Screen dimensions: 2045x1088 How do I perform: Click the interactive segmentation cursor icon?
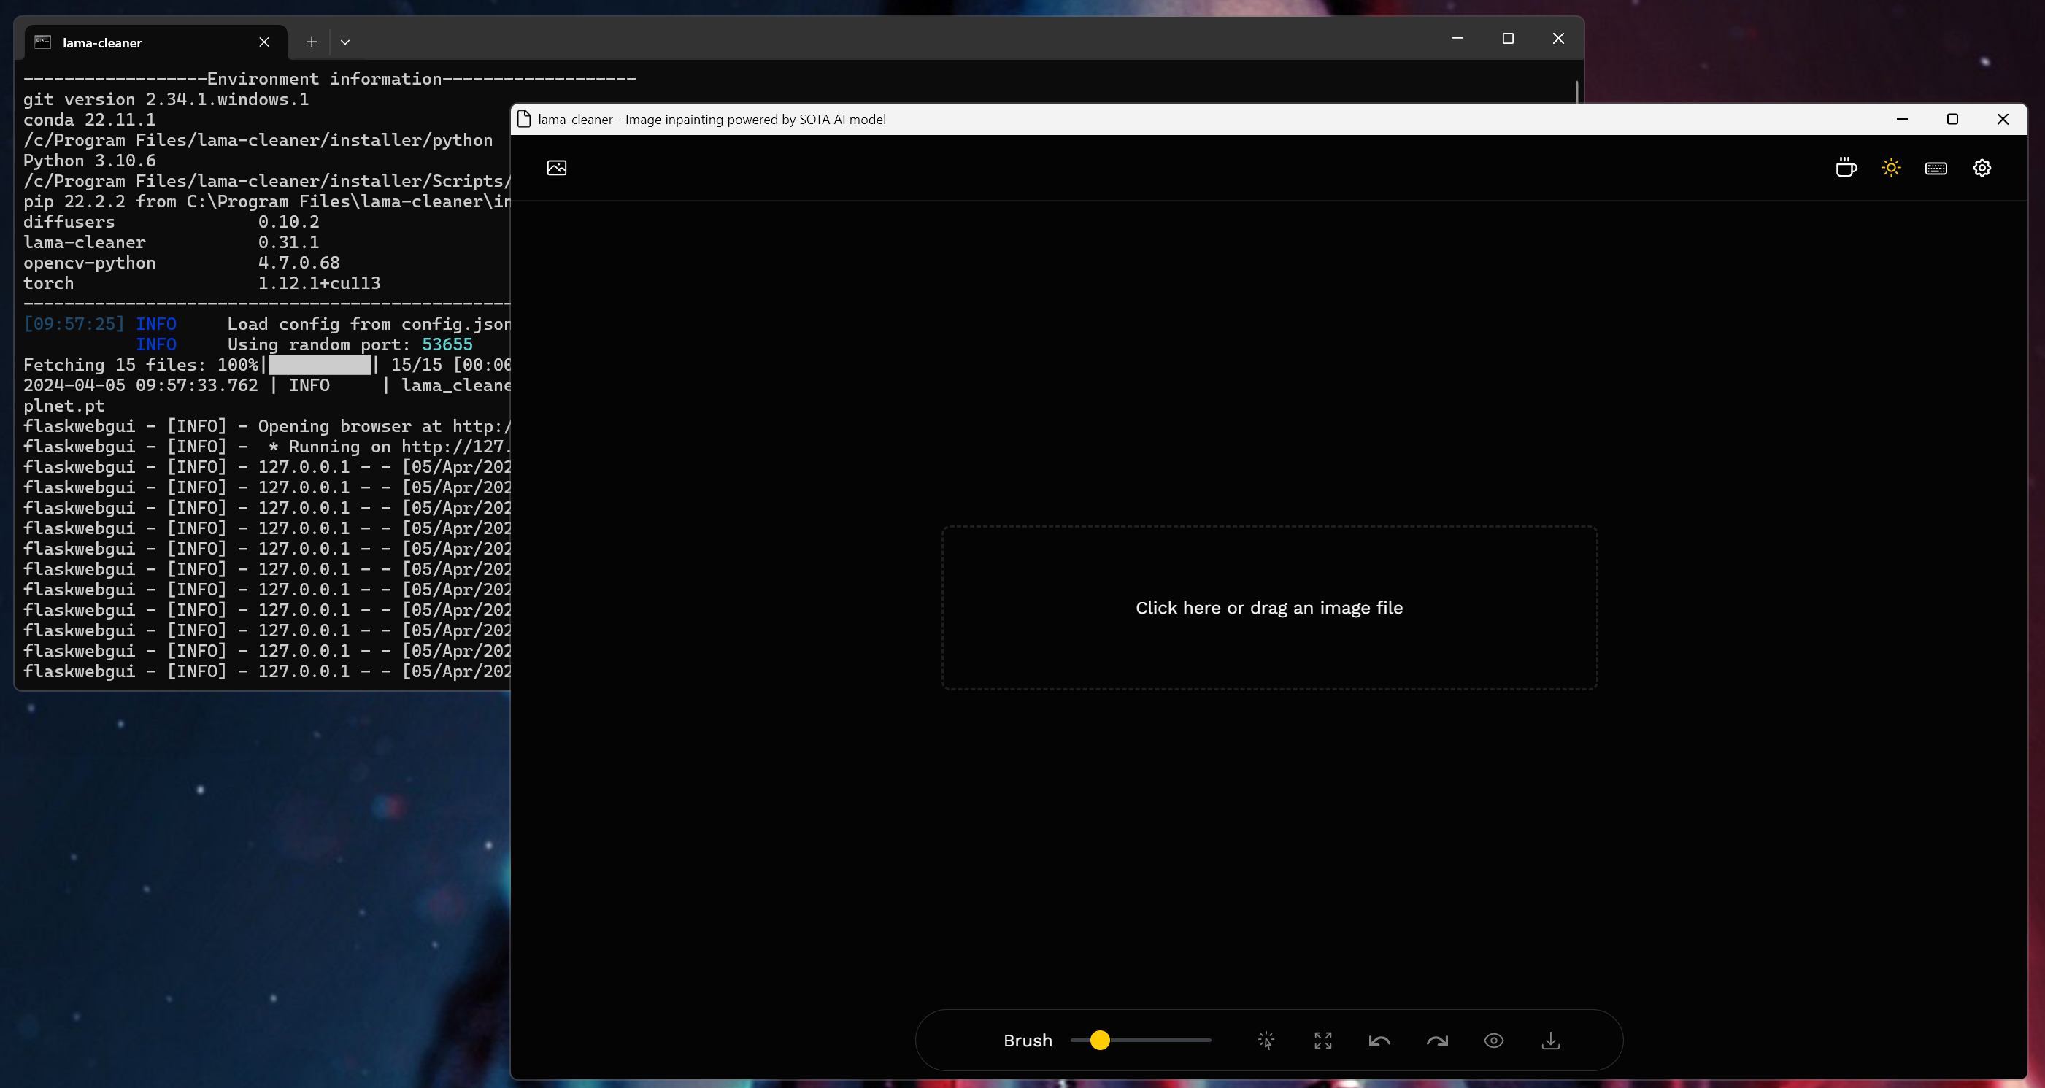[1266, 1041]
